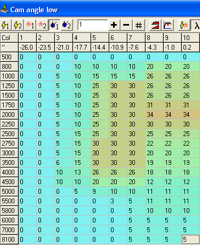This screenshot has width=200, height=245.
Task: Open the red 3D surface graph view
Action: pos(155,25)
